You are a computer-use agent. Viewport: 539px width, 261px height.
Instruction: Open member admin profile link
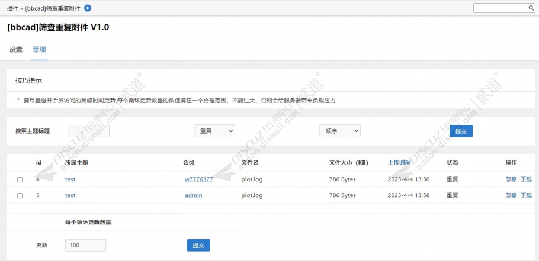pos(194,195)
